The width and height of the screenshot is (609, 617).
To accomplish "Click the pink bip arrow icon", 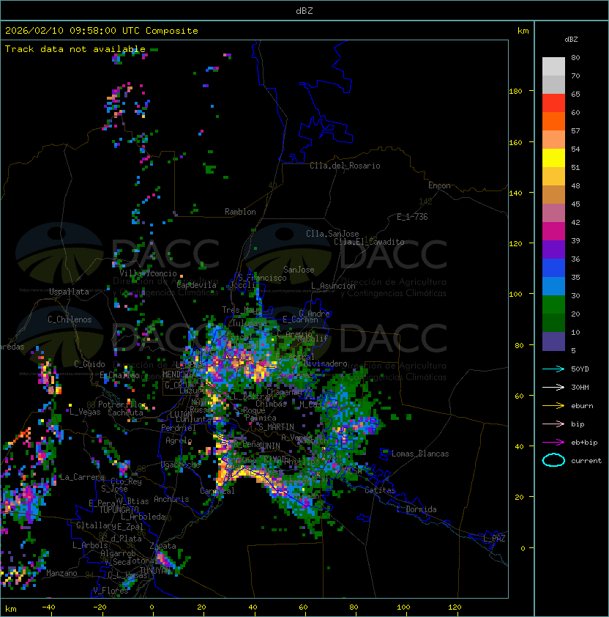I will [553, 424].
